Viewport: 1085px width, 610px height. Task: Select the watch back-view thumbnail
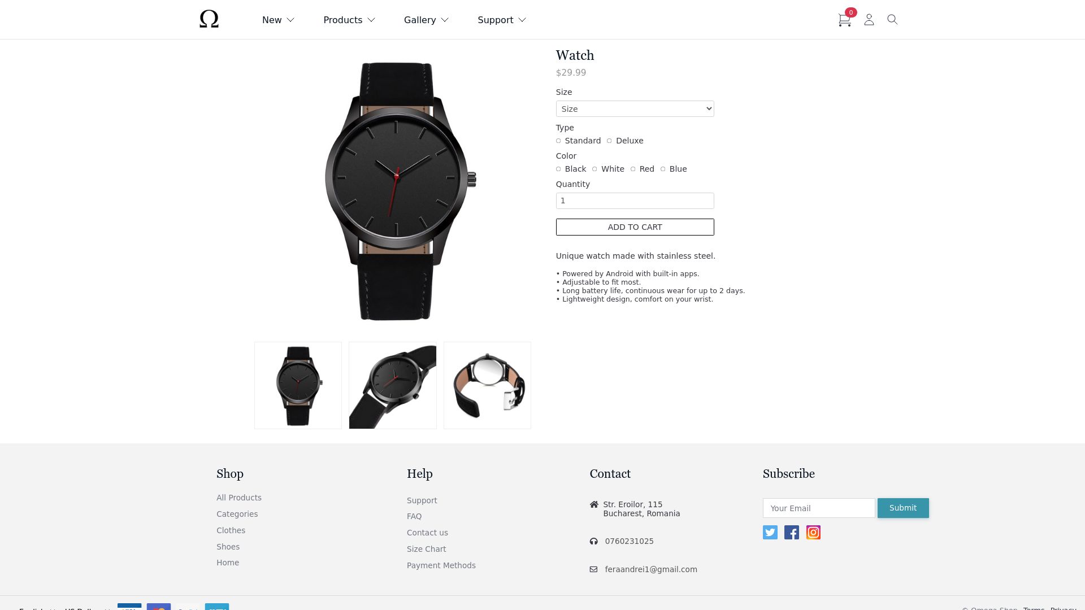(x=487, y=385)
